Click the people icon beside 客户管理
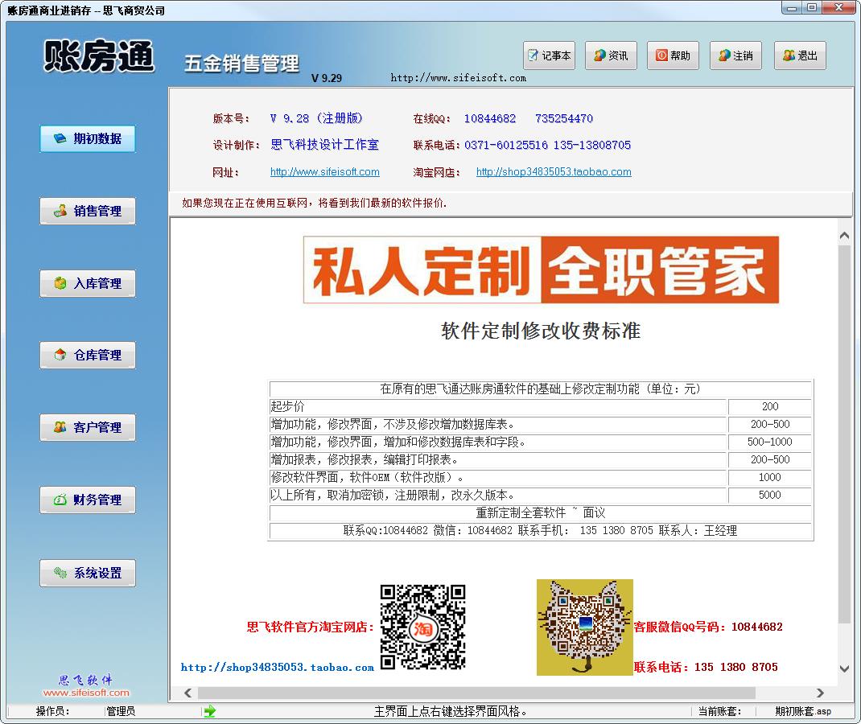 60,427
